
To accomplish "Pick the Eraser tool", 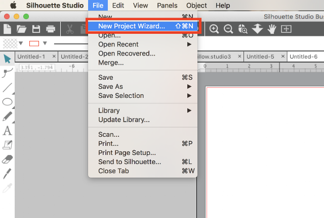I will click(x=7, y=159).
